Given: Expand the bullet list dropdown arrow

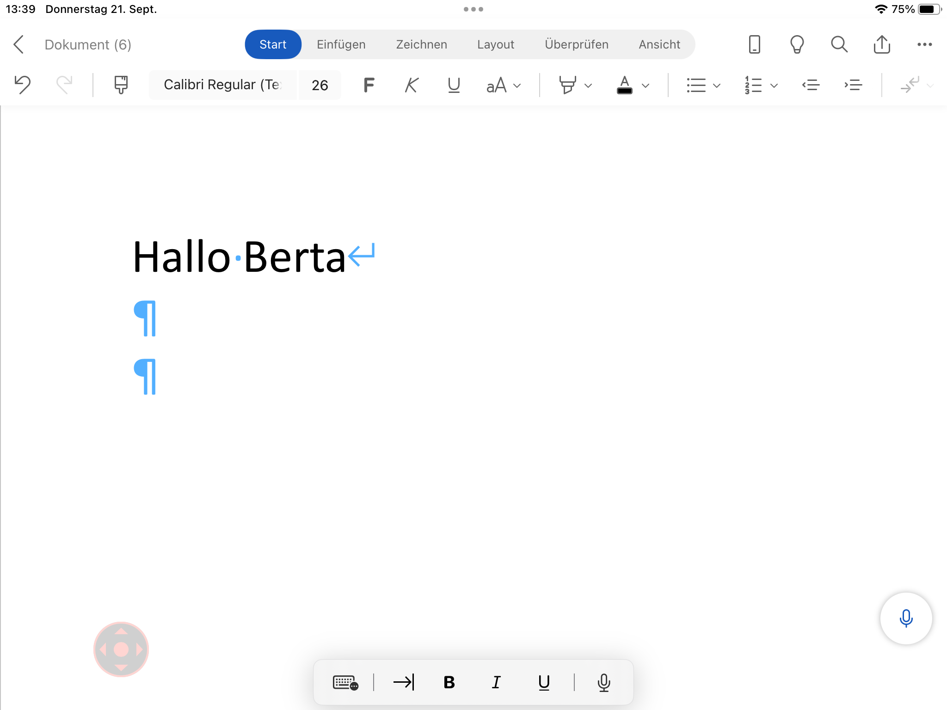Looking at the screenshot, I should (x=717, y=86).
